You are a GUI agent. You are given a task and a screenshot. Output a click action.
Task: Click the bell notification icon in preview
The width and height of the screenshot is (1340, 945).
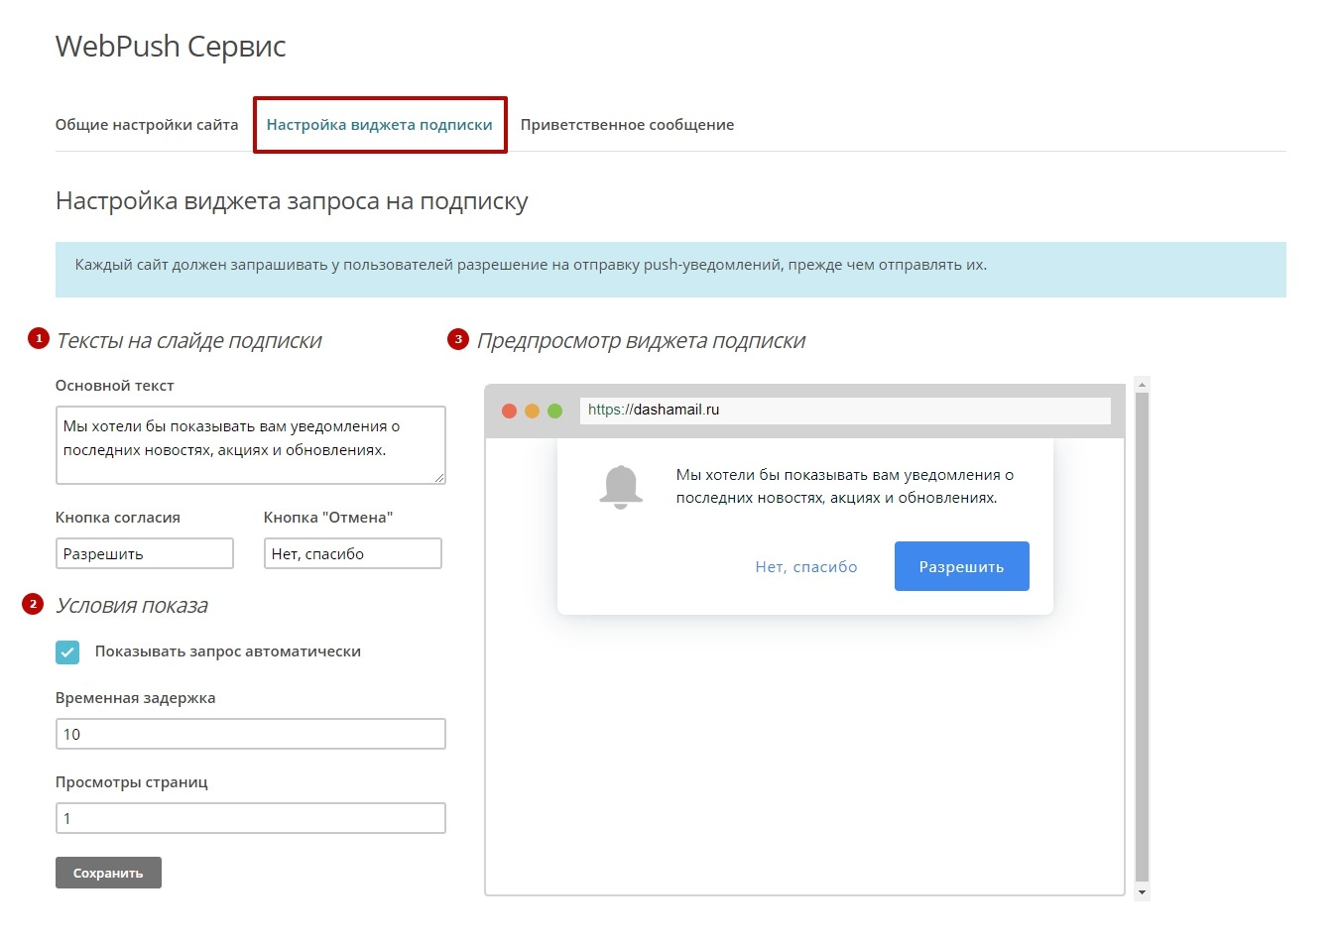[x=621, y=486]
